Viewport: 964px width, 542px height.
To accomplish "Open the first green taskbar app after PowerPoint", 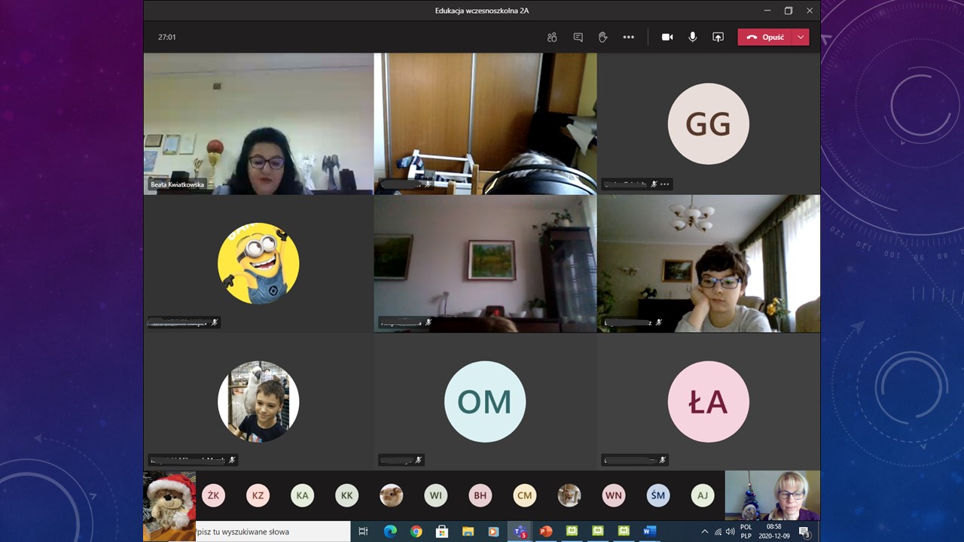I will click(x=572, y=531).
